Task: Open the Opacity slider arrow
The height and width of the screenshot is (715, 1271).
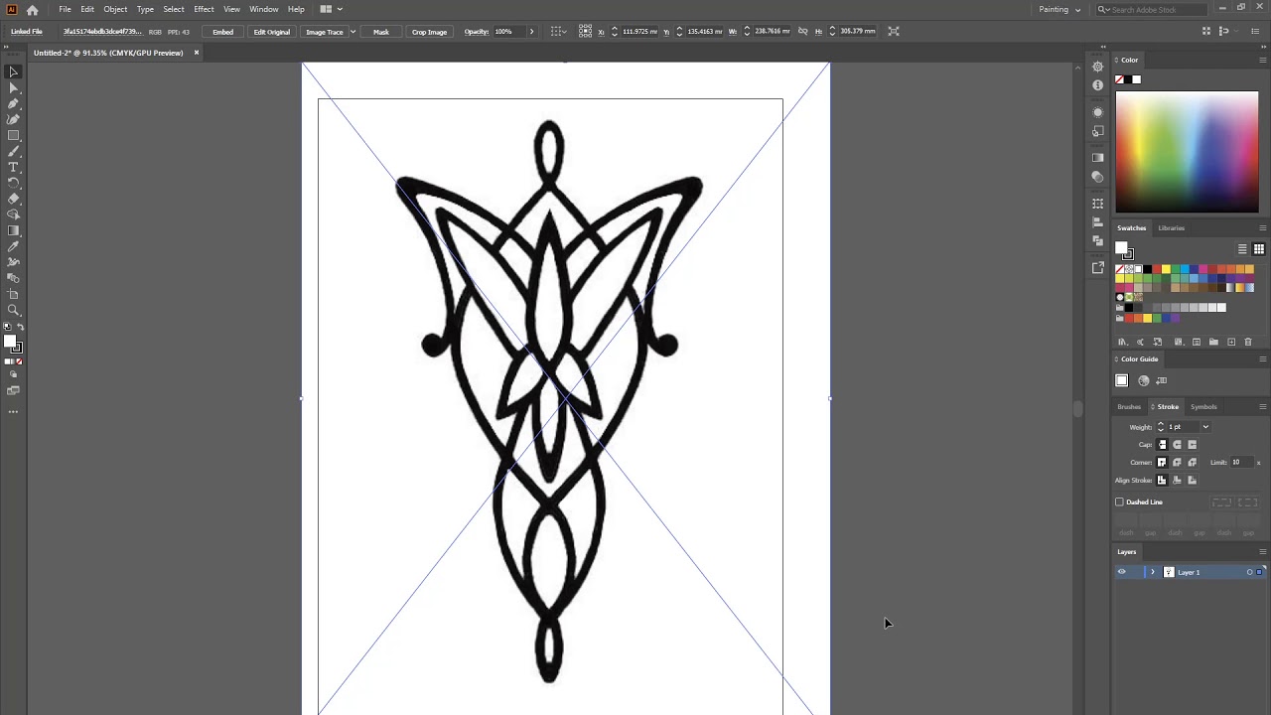Action: click(531, 32)
